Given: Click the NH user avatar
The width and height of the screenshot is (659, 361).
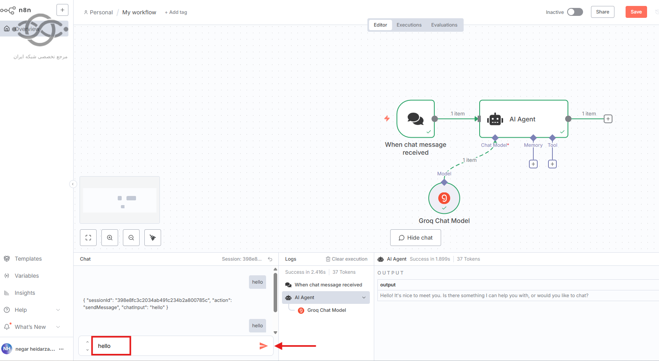Looking at the screenshot, I should [x=7, y=349].
